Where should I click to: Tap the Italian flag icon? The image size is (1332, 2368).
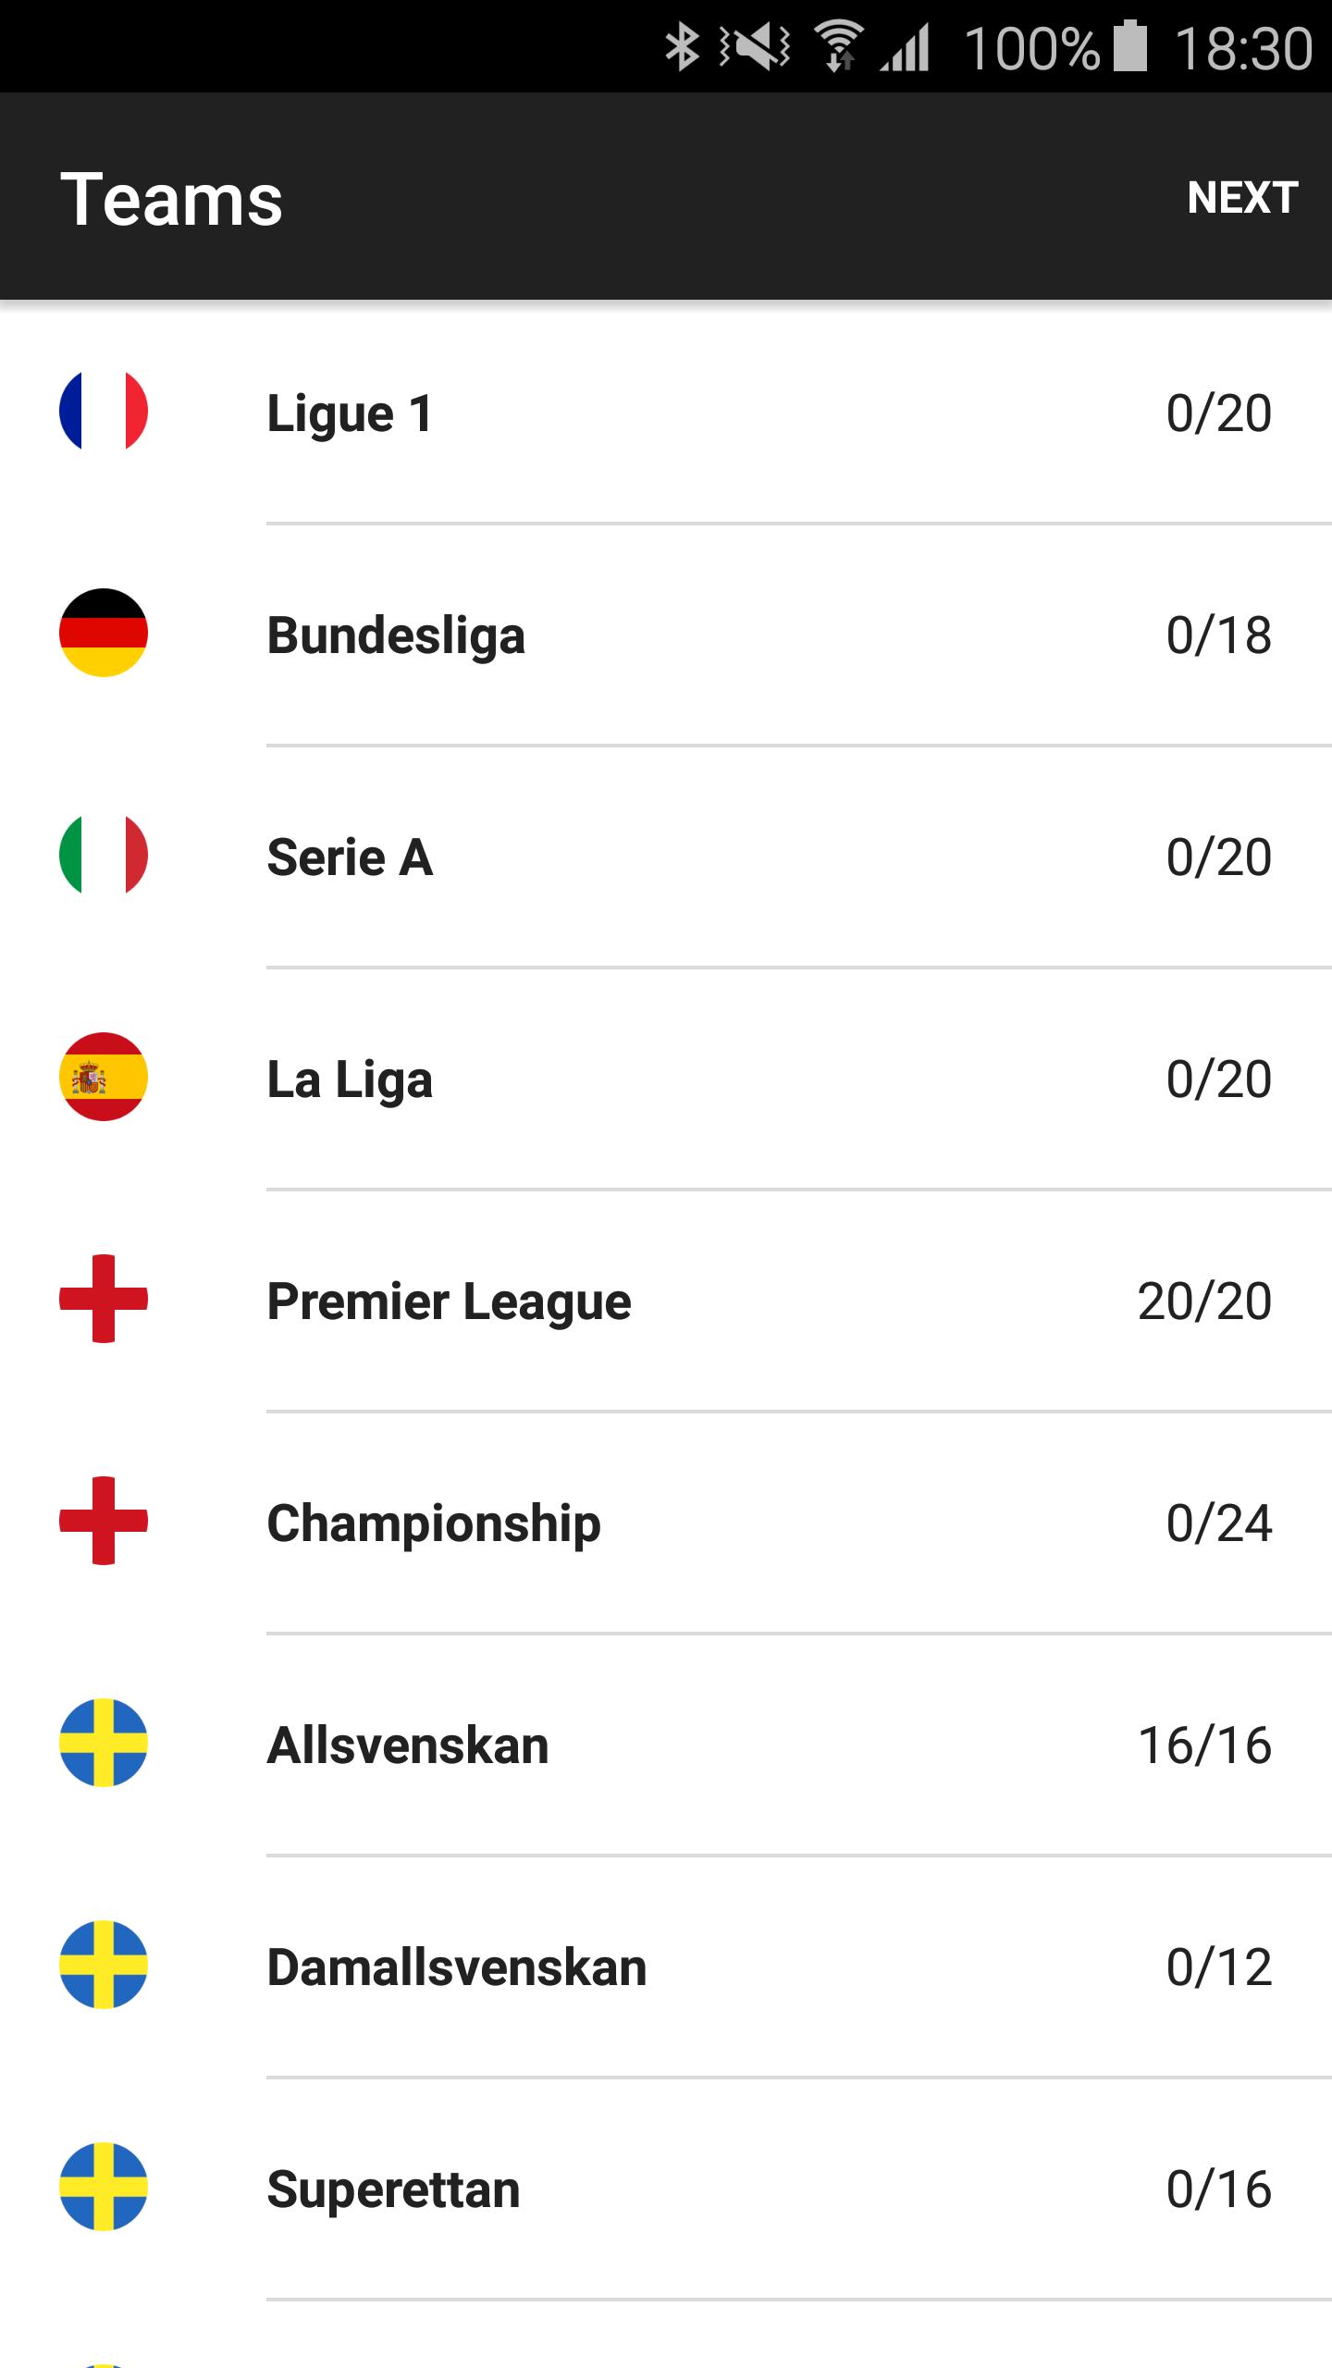pos(104,855)
